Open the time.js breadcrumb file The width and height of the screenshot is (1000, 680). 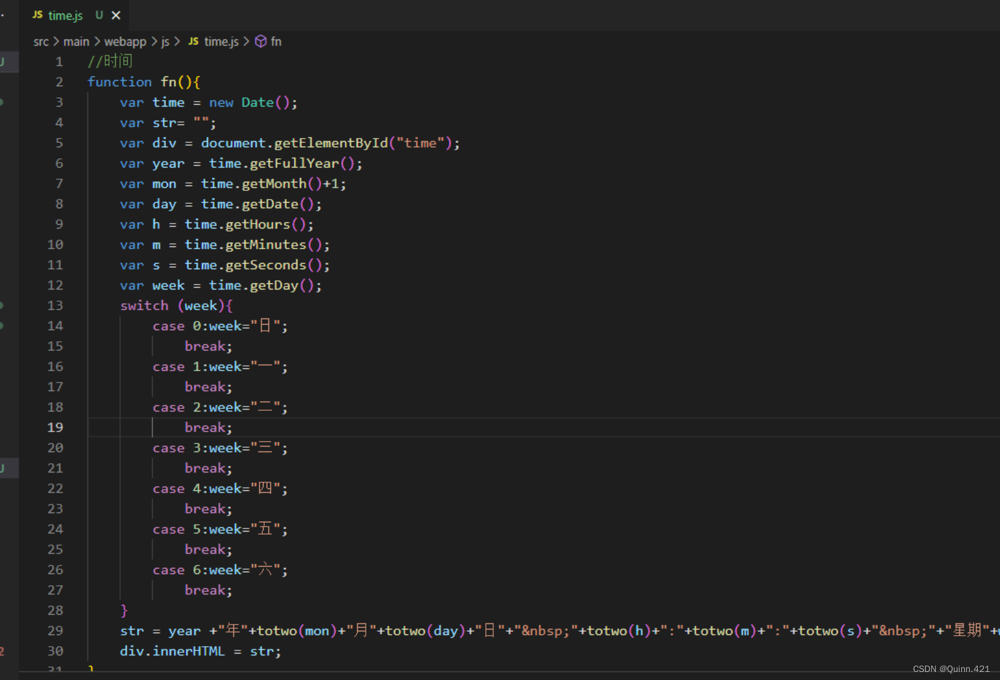pyautogui.click(x=221, y=41)
